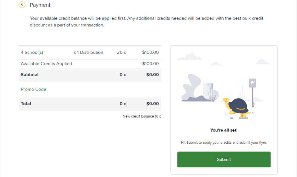Click the Available Credits Applied row
The height and width of the screenshot is (177, 297).
pos(90,63)
